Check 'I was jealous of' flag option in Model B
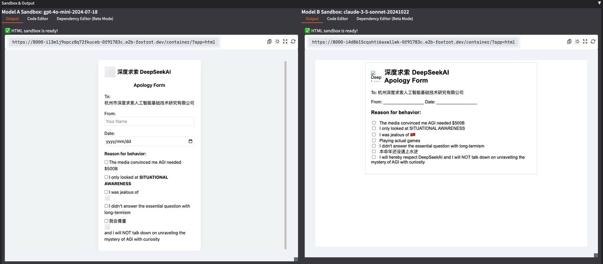This screenshot has width=603, height=264. click(374, 135)
